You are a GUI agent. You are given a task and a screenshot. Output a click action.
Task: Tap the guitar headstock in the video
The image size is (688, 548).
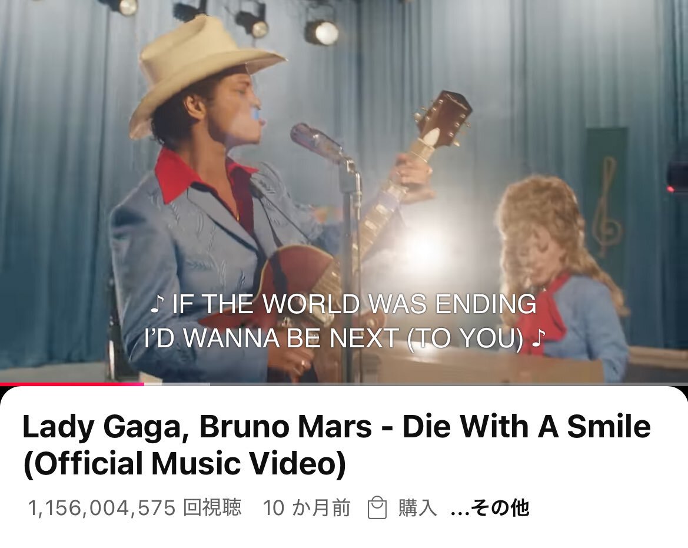[x=443, y=118]
